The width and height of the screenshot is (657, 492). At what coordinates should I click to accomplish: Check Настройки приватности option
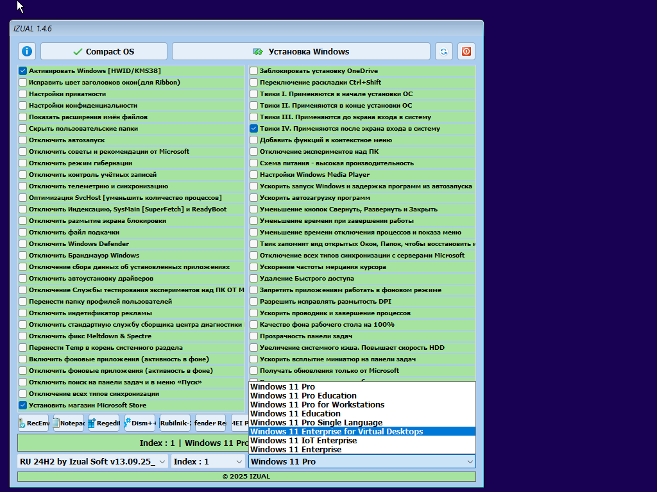pos(22,94)
